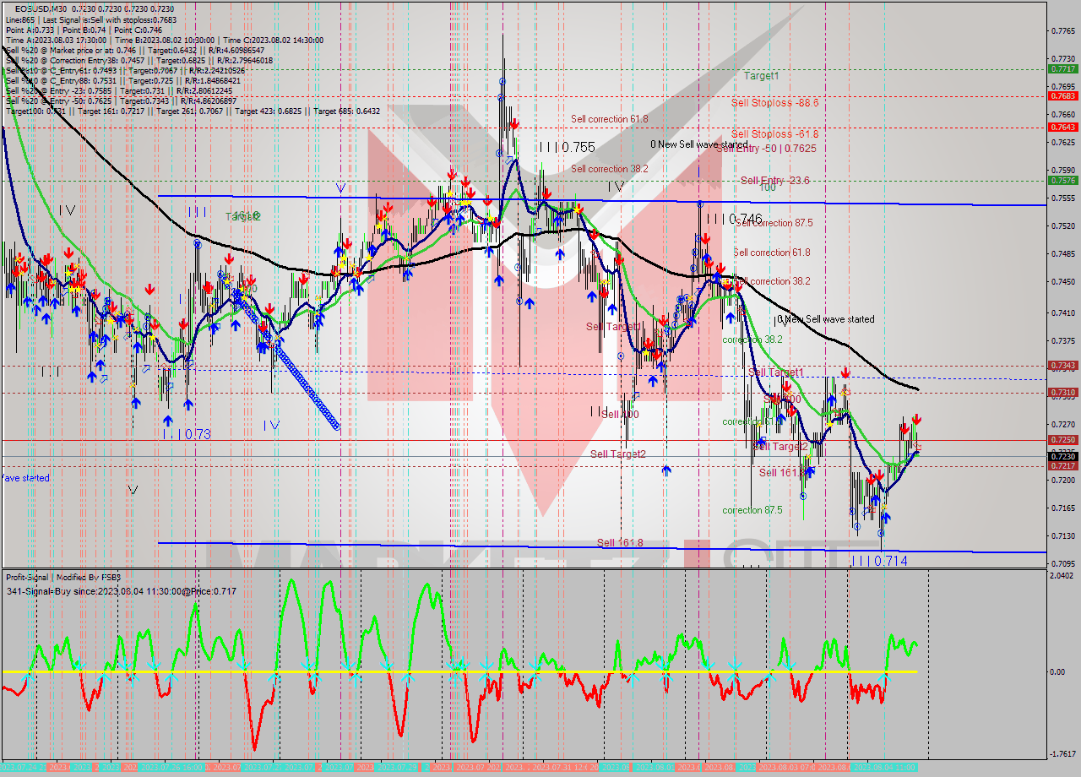
Task: Click the 'V' wave marker at the top of the chart
Action: coord(340,187)
